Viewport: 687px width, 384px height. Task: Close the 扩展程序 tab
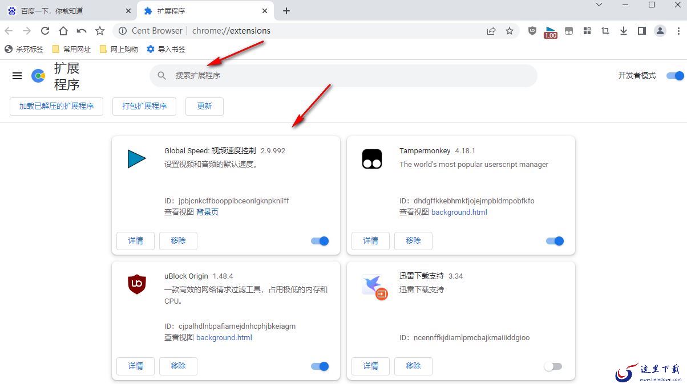[x=265, y=11]
